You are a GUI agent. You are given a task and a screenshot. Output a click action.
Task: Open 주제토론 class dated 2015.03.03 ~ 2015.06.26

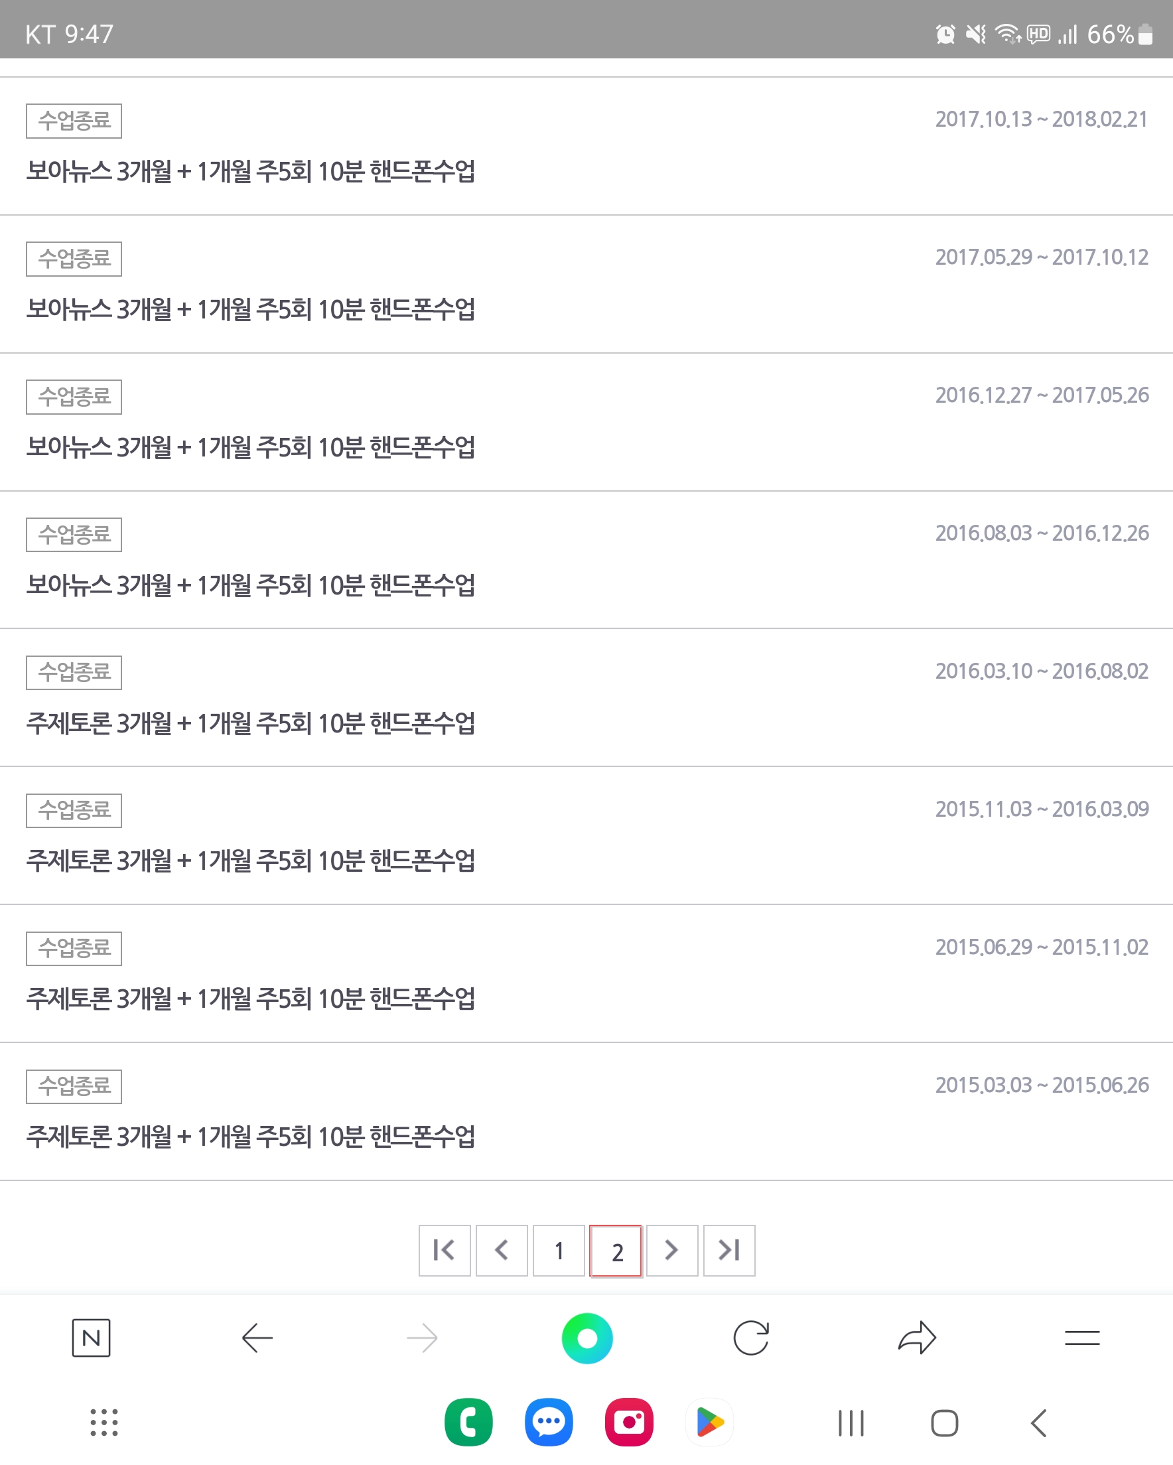pos(586,1111)
